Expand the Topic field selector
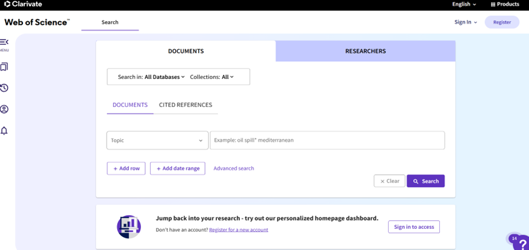Image resolution: width=529 pixels, height=250 pixels. point(157,140)
